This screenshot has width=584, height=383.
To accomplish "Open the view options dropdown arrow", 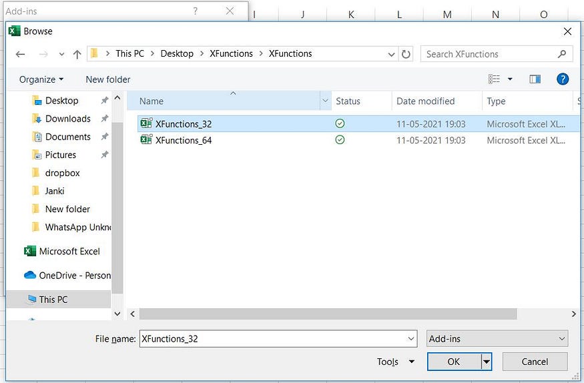I will tap(511, 79).
